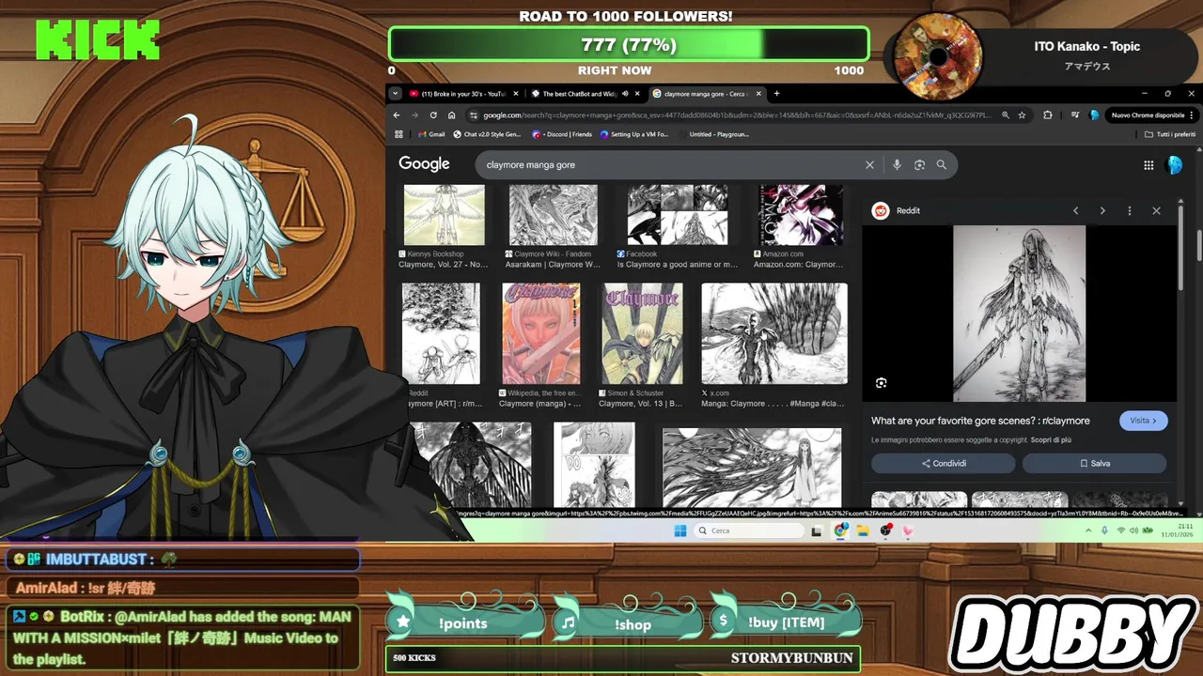Open Chrome extensions puzzle icon
Screen dimensions: 1203x676
pos(1048,115)
